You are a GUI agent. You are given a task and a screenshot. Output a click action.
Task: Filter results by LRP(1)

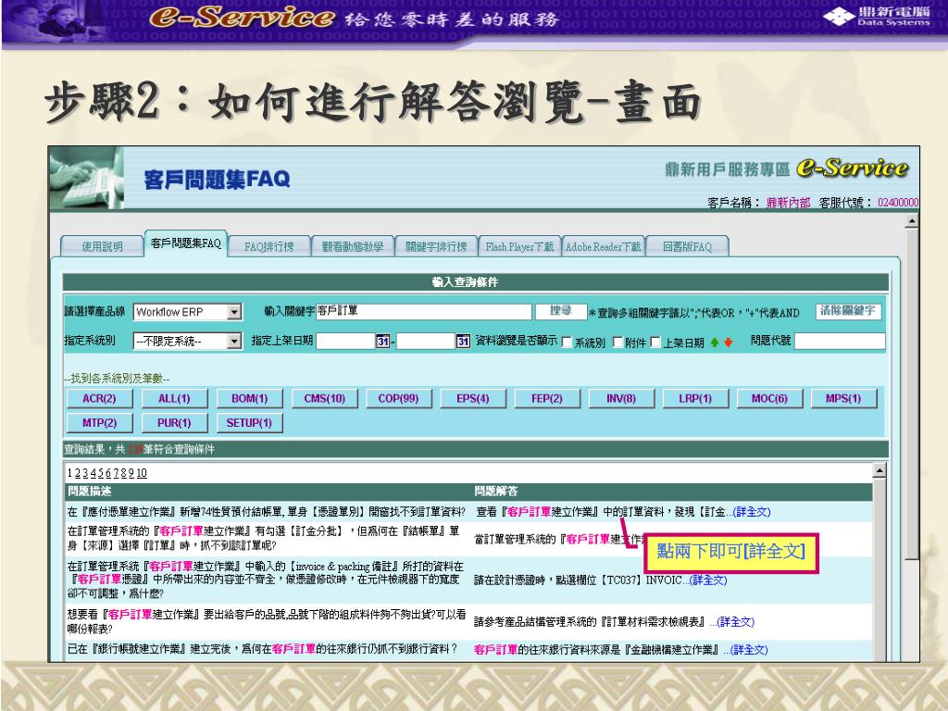(x=695, y=398)
